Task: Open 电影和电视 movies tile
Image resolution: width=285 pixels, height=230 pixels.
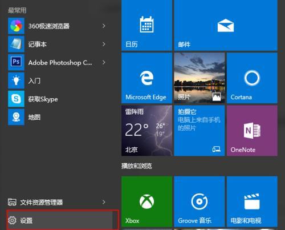Action: [x=252, y=201]
